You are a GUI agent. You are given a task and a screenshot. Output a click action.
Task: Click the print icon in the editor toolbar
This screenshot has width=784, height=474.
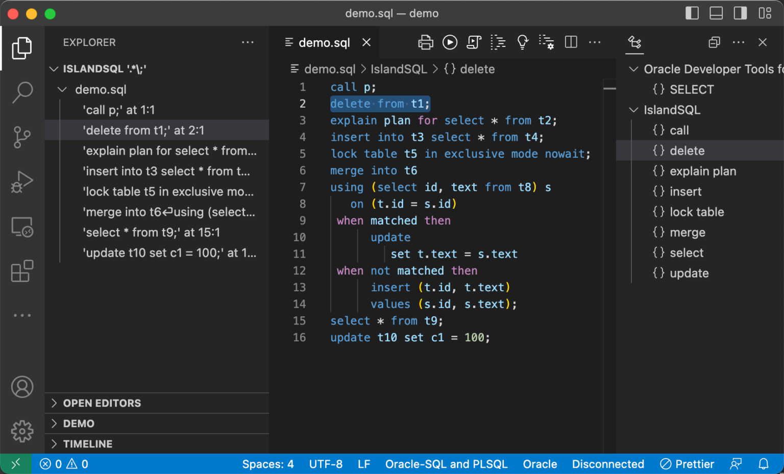pos(425,42)
